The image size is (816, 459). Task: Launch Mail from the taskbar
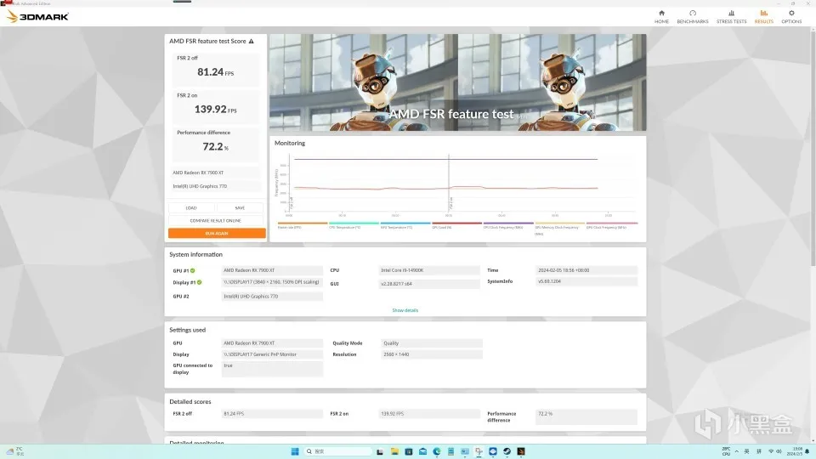(x=422, y=451)
